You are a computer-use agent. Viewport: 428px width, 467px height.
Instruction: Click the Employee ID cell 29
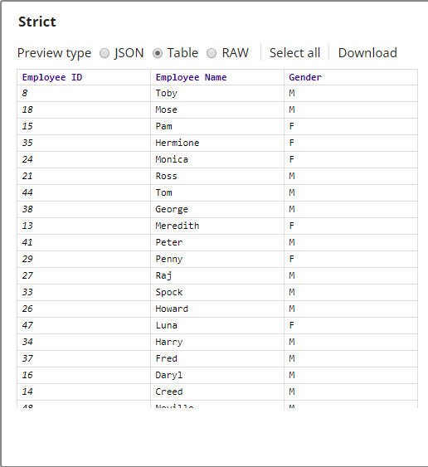(84, 259)
